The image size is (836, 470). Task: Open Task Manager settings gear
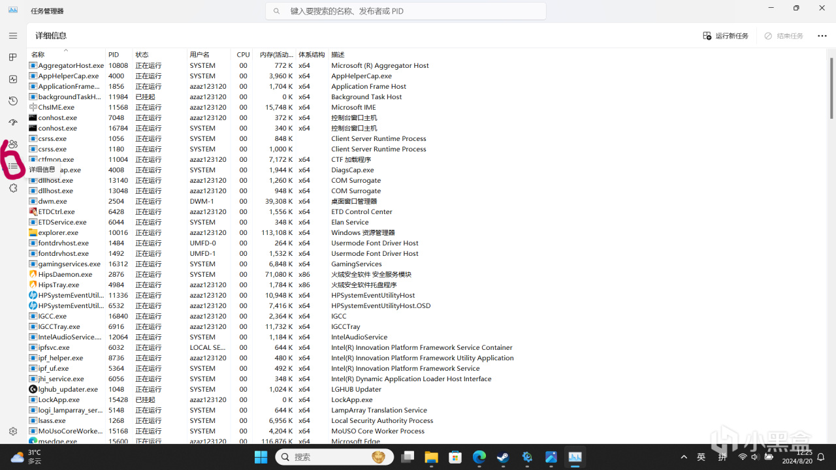[13, 431]
